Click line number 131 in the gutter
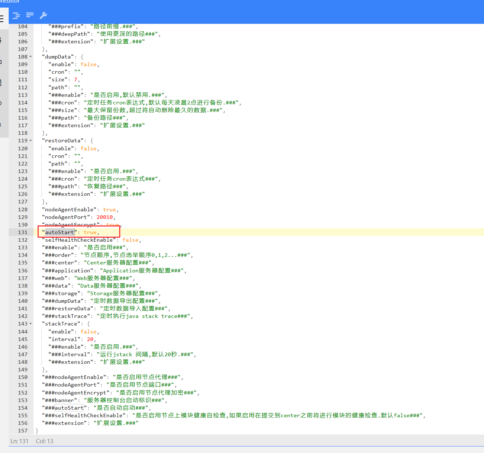 point(23,232)
